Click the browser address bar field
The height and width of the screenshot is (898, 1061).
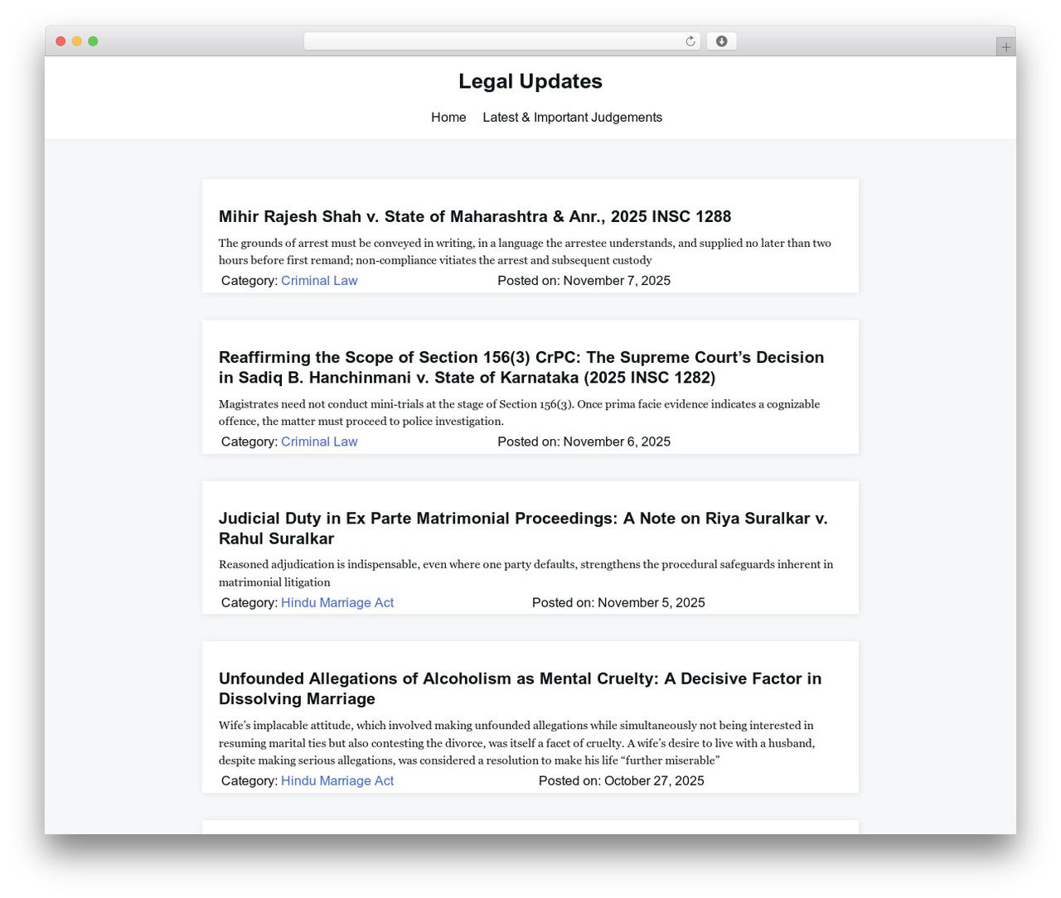pos(501,41)
